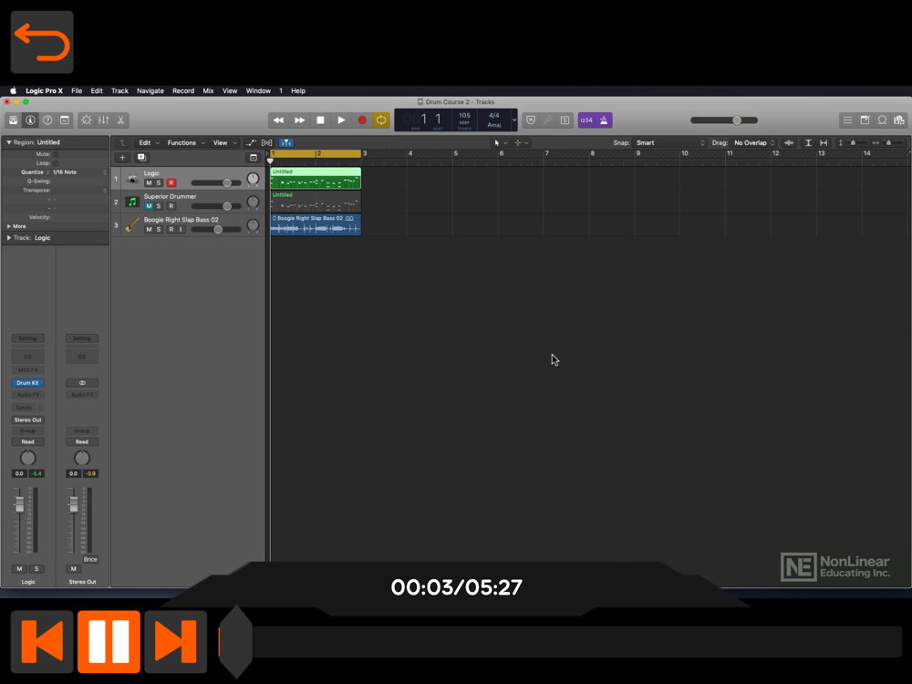Viewport: 912px width, 684px height.
Task: Open the Snap Smart dropdown
Action: click(x=670, y=143)
